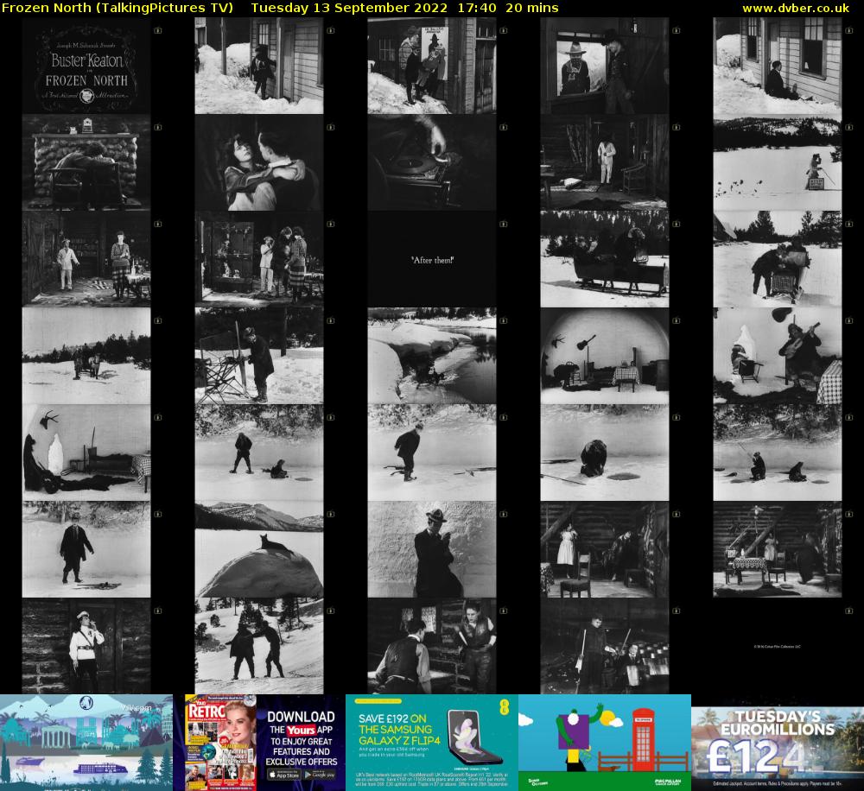The image size is (864, 791).
Task: Open the illustrated travel destinations banner ad
Action: 86,743
